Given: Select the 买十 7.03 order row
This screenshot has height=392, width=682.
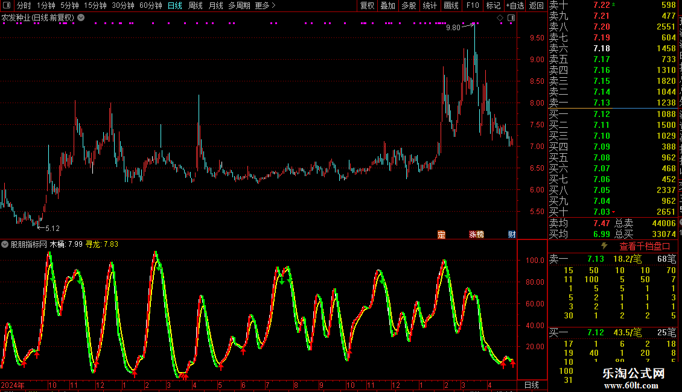Looking at the screenshot, I should [x=613, y=212].
